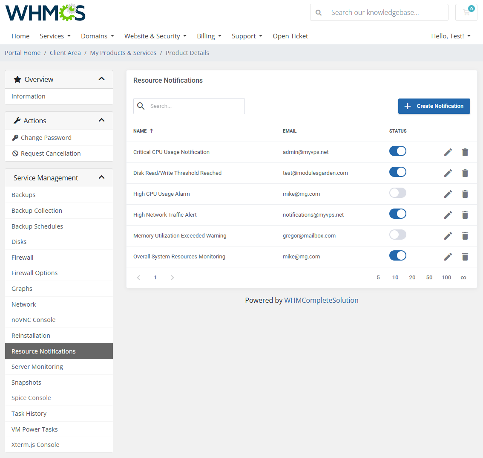This screenshot has height=458, width=483.
Task: Click the search magnifier in the notifications panel
Action: tap(141, 106)
